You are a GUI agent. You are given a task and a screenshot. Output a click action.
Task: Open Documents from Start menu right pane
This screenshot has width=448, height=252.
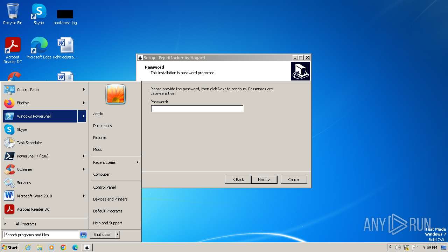(115, 126)
